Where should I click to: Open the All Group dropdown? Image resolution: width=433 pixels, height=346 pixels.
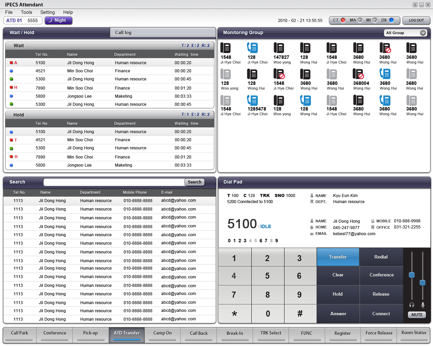[x=405, y=33]
